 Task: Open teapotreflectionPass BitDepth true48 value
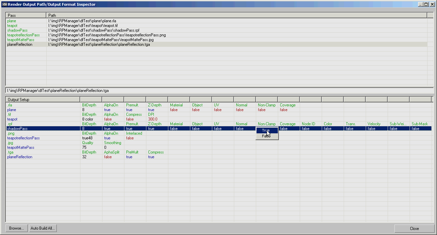(x=87, y=138)
